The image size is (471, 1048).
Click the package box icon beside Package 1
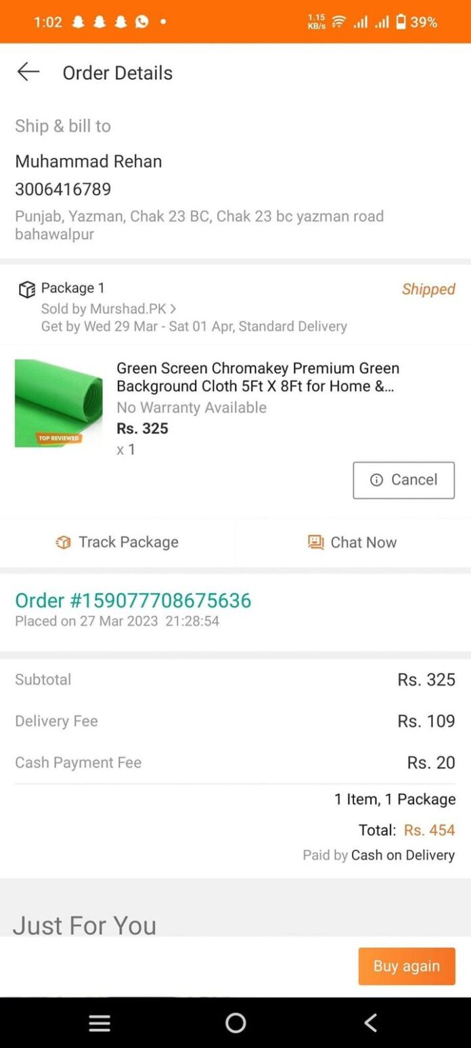(27, 289)
